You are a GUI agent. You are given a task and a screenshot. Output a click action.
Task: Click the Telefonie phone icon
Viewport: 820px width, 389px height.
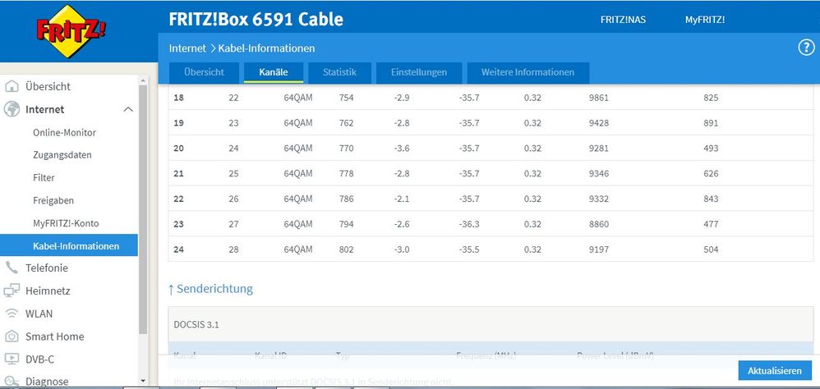[12, 268]
